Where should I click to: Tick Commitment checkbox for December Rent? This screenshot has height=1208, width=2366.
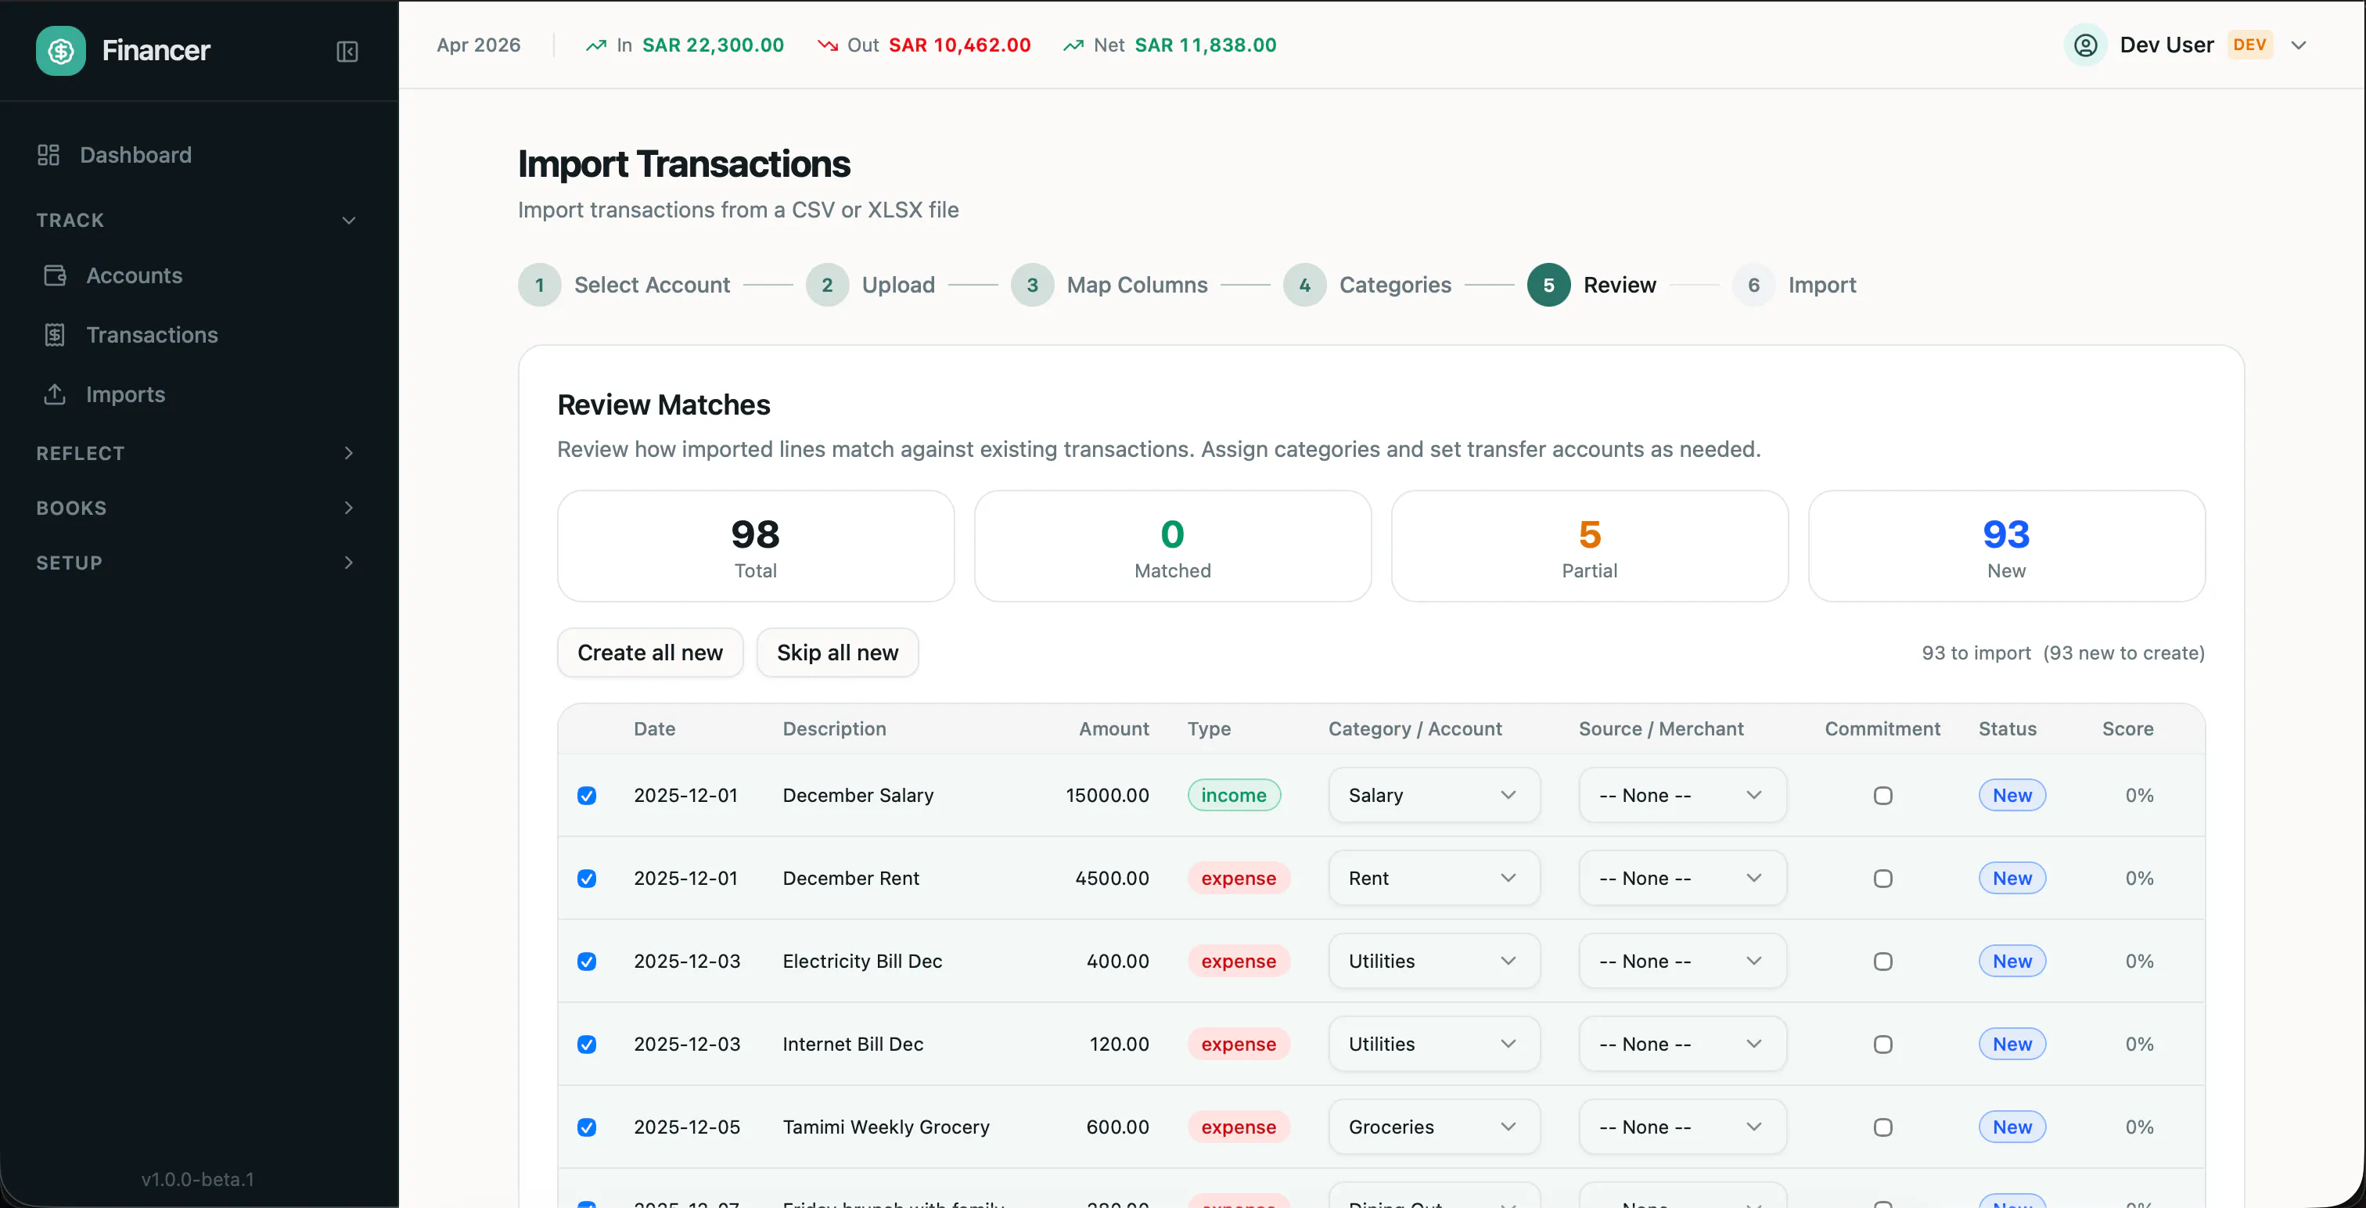click(1883, 879)
